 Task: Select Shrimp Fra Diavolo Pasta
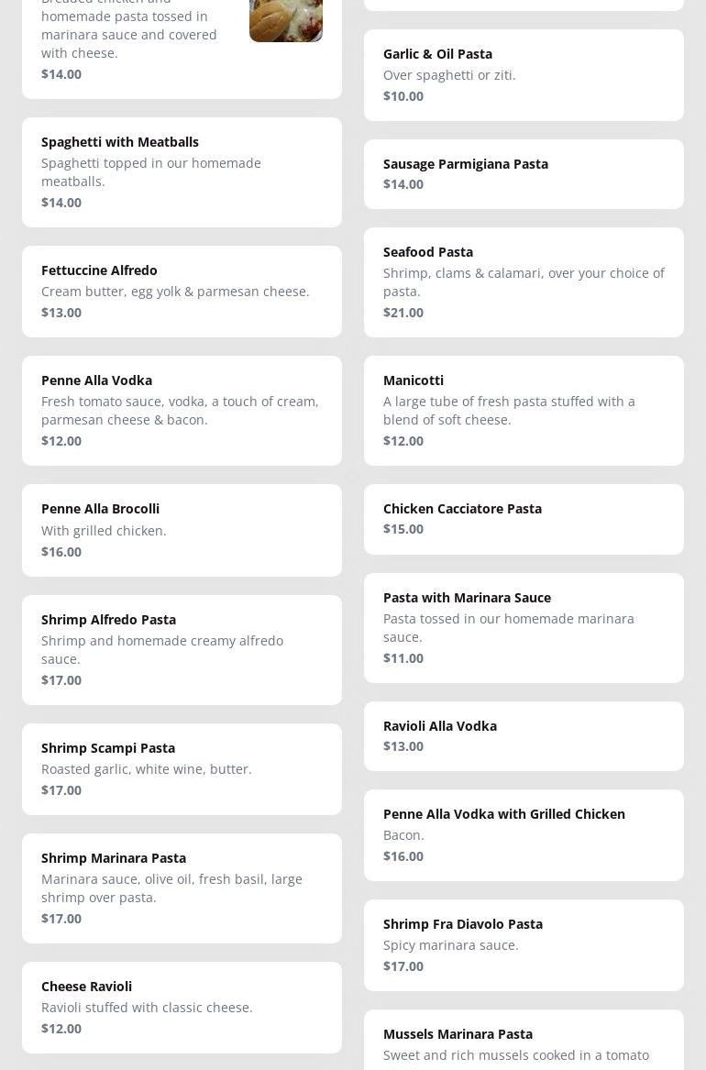pyautogui.click(x=524, y=944)
